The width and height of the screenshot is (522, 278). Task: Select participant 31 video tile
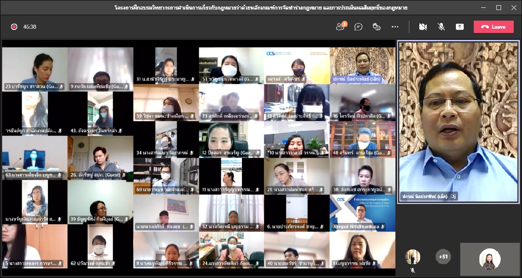tap(166, 66)
